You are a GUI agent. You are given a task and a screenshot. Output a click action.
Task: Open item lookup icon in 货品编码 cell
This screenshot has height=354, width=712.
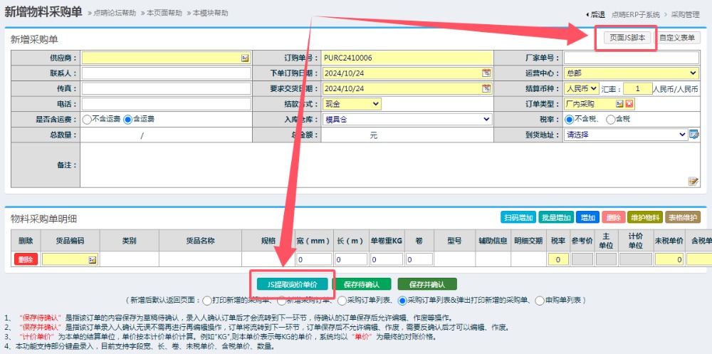pos(92,260)
